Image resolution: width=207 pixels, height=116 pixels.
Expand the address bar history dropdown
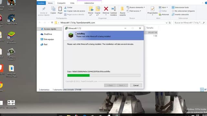click(167, 23)
